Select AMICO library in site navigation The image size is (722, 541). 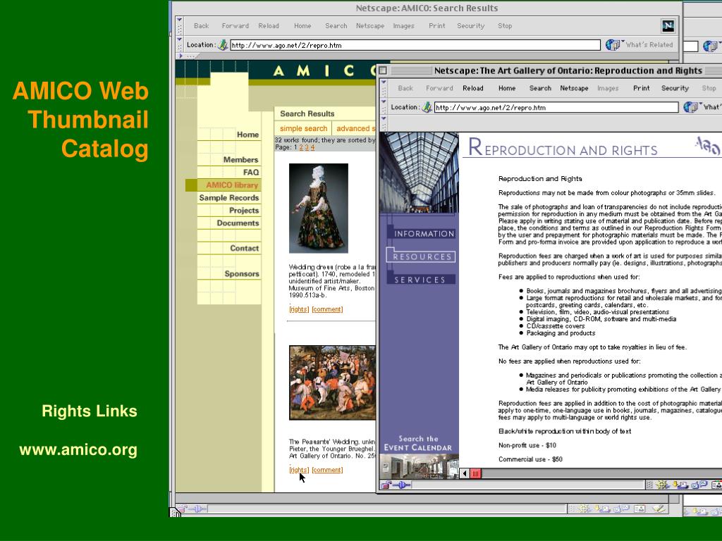[232, 185]
